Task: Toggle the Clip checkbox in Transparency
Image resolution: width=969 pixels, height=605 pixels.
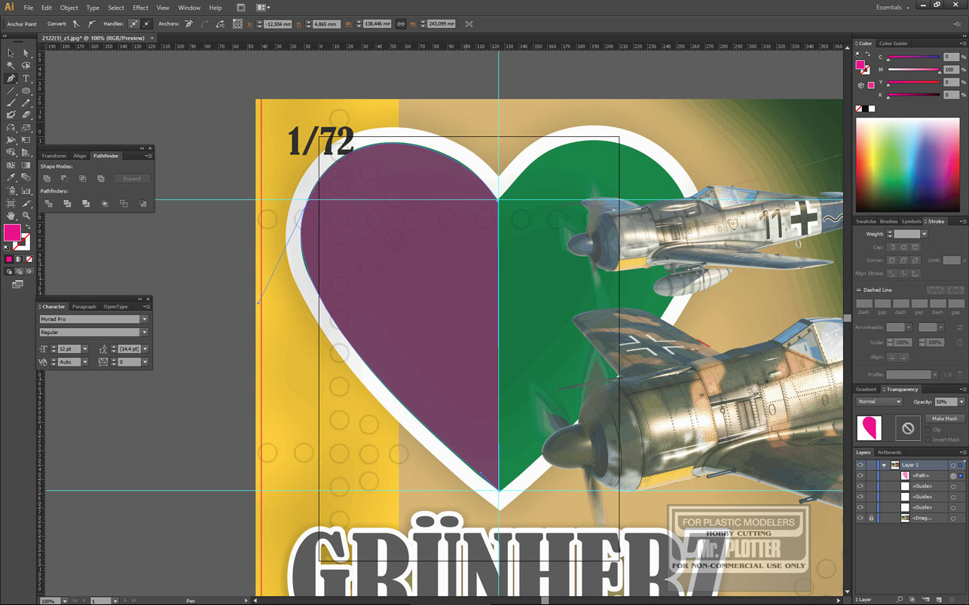Action: [928, 430]
